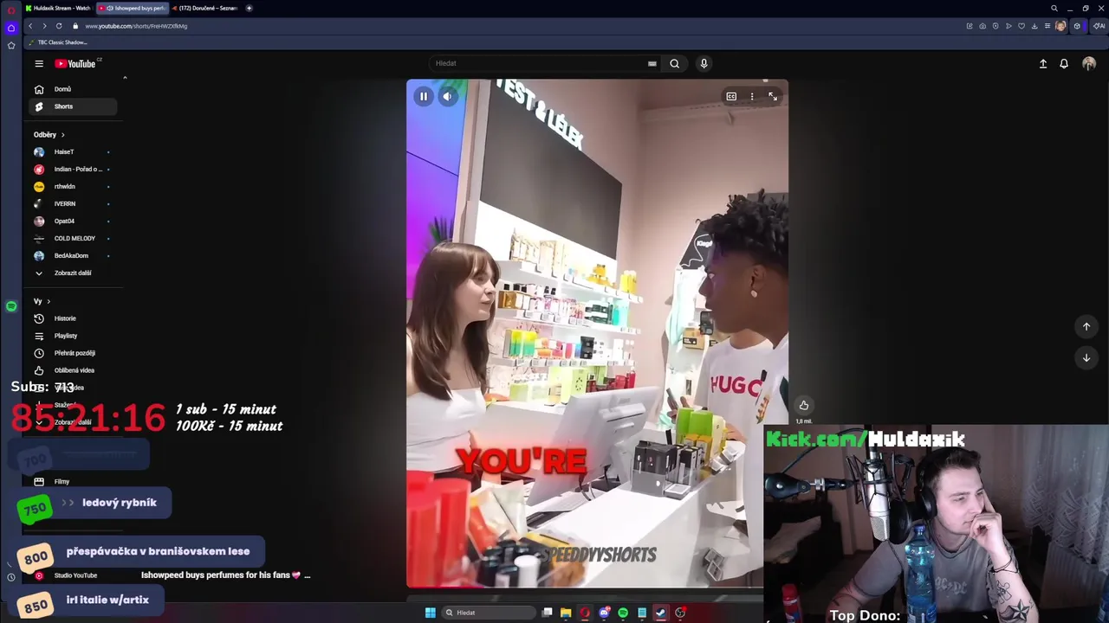Open Opera heart bookmark icon in toolbar
The height and width of the screenshot is (623, 1109).
[x=1021, y=26]
